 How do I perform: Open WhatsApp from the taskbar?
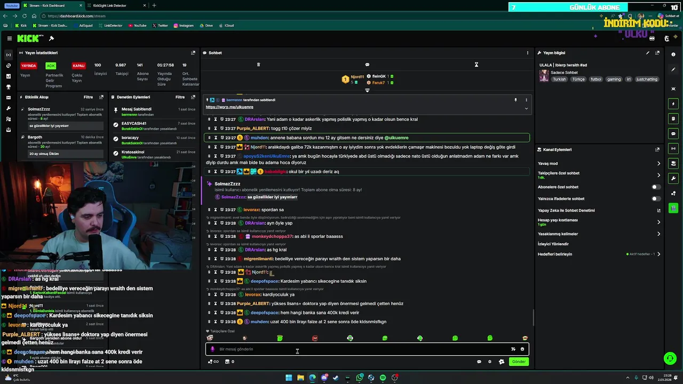pos(360,378)
